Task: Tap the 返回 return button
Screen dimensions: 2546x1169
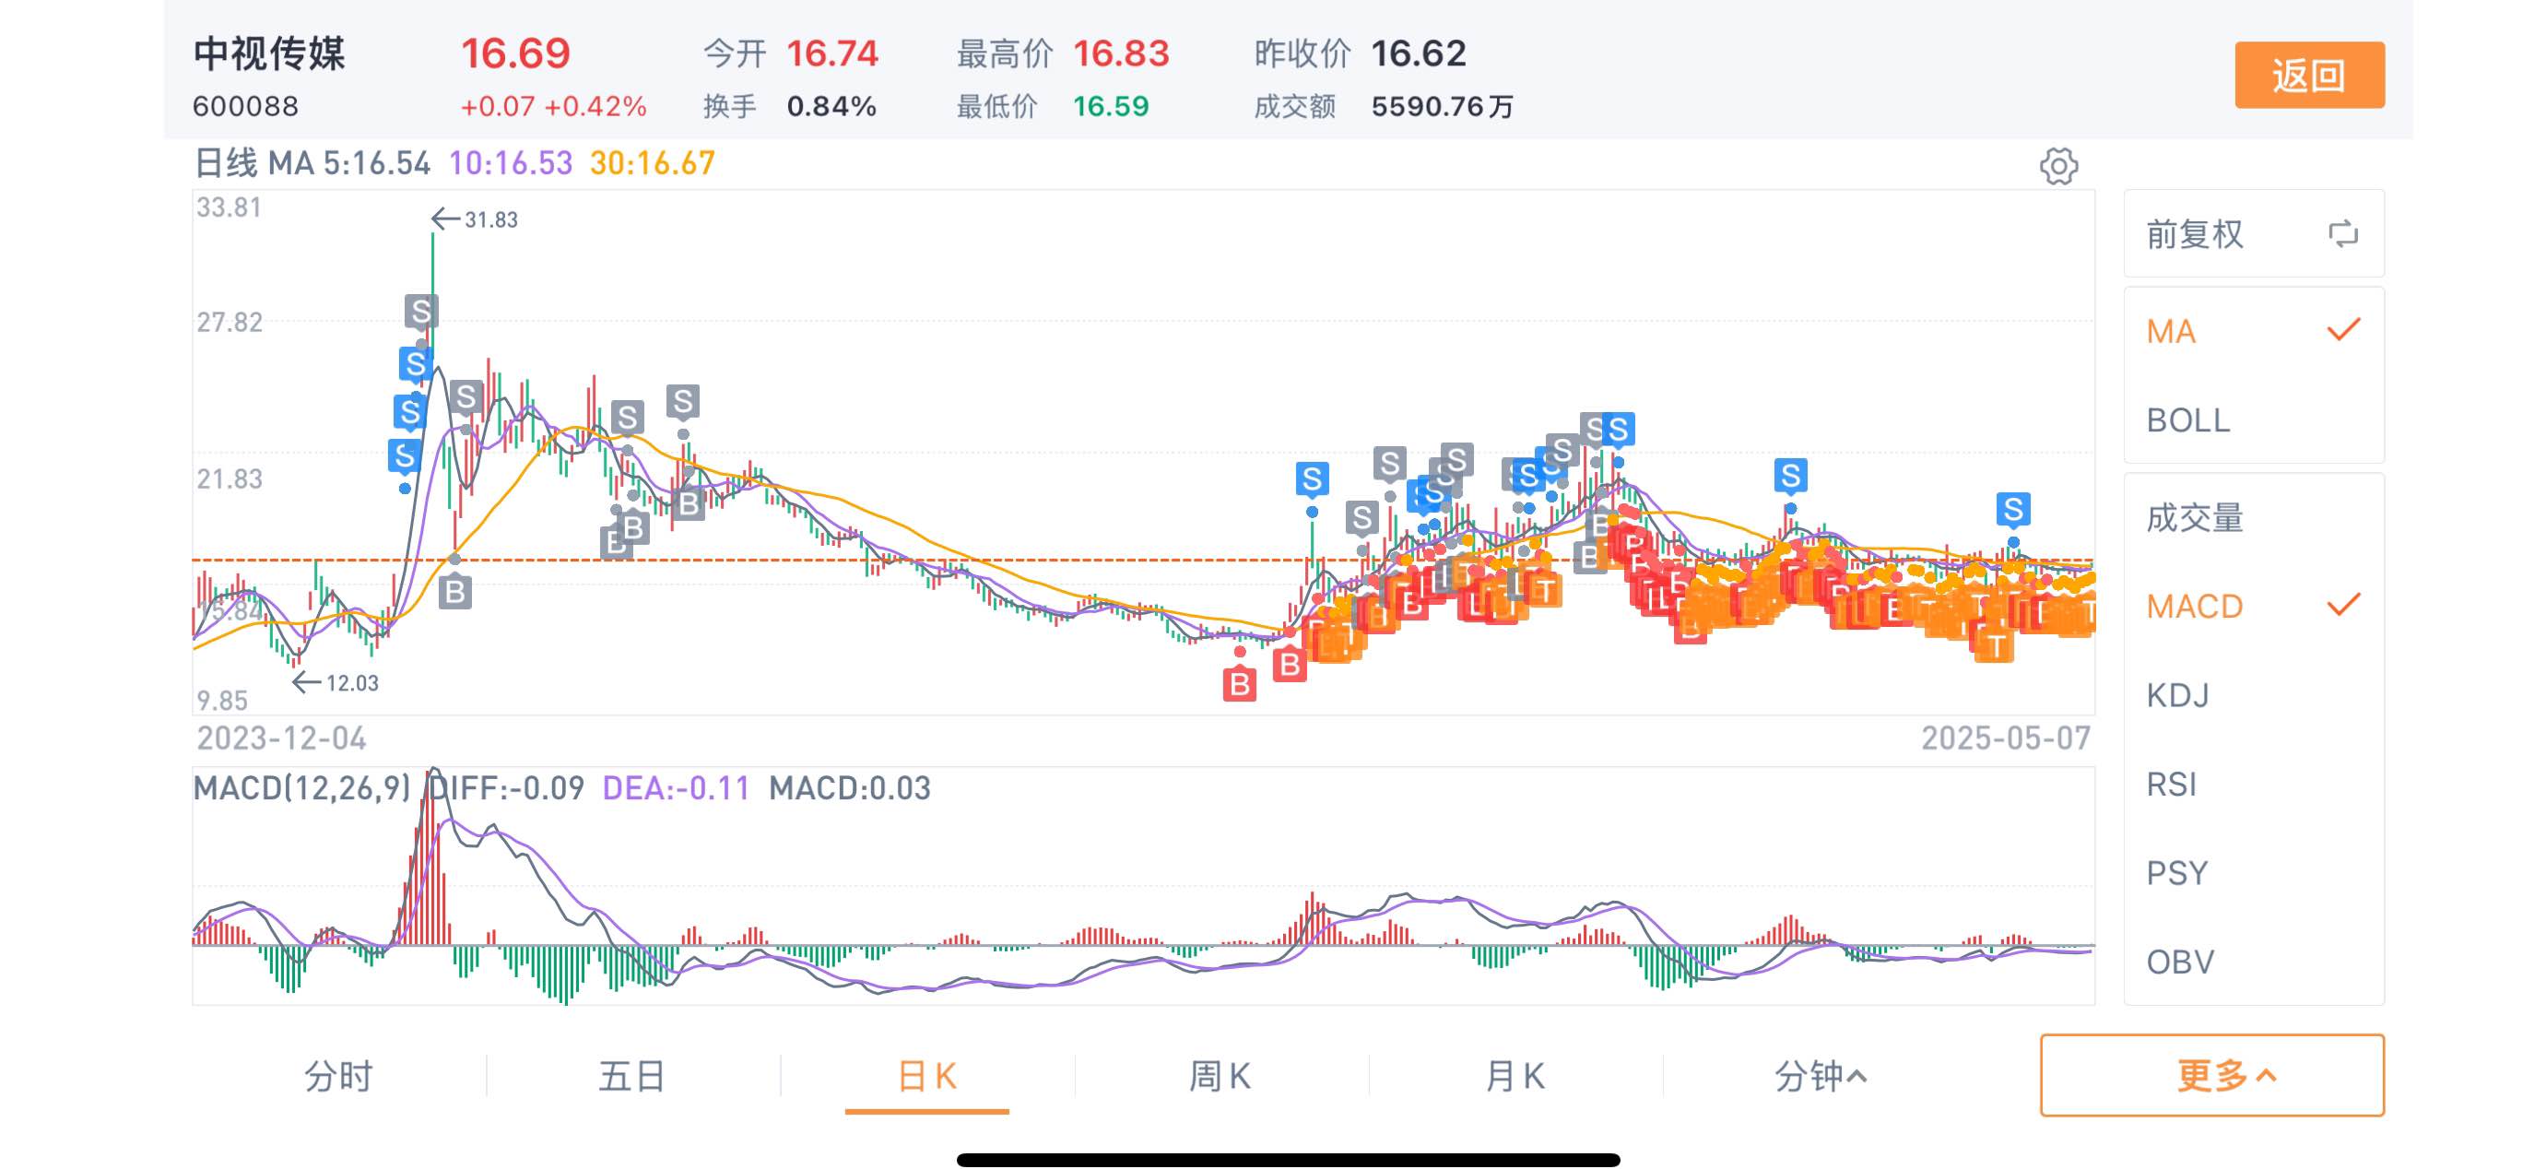Action: coord(2309,75)
